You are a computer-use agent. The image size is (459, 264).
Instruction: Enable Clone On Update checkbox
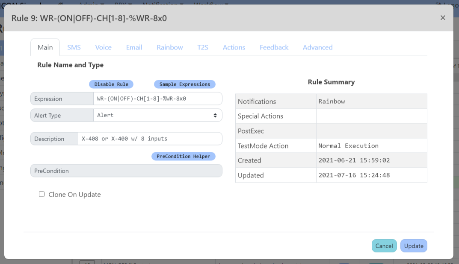(x=42, y=194)
